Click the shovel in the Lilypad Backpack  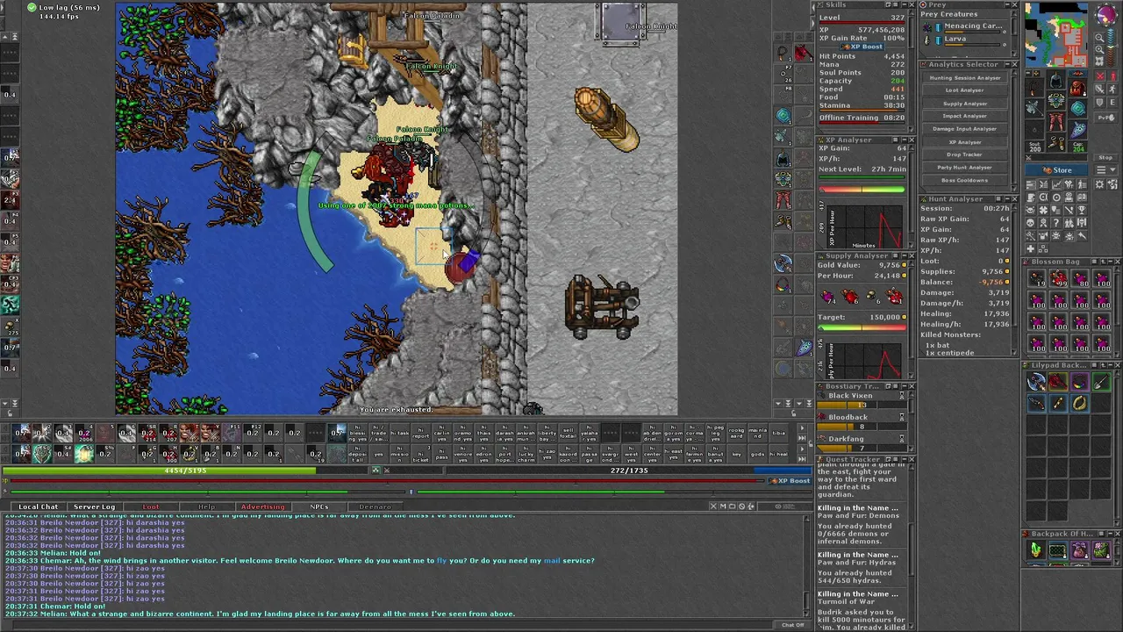pos(1101,382)
